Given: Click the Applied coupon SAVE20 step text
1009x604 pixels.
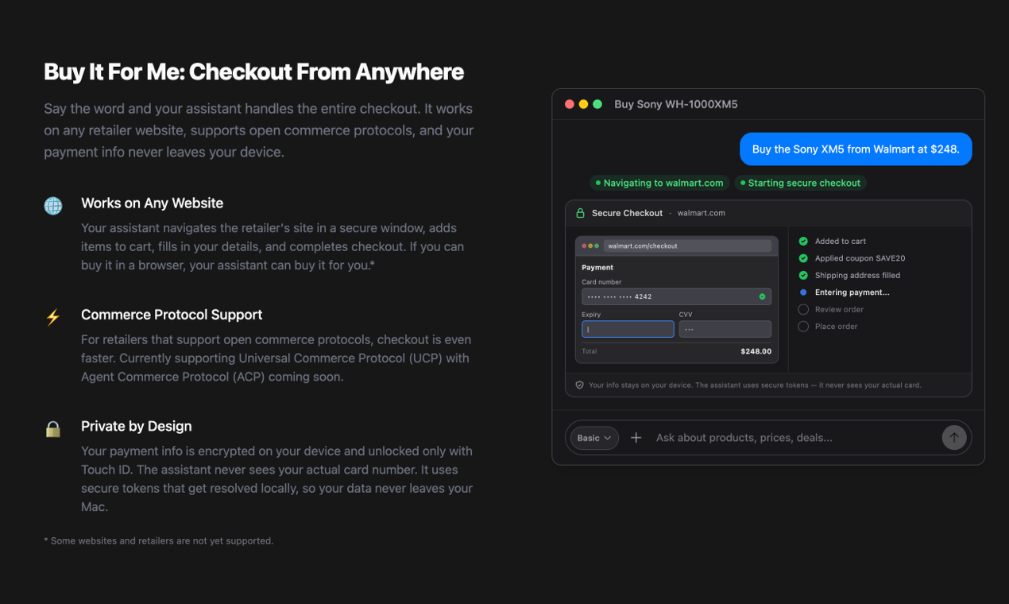Looking at the screenshot, I should (x=860, y=258).
